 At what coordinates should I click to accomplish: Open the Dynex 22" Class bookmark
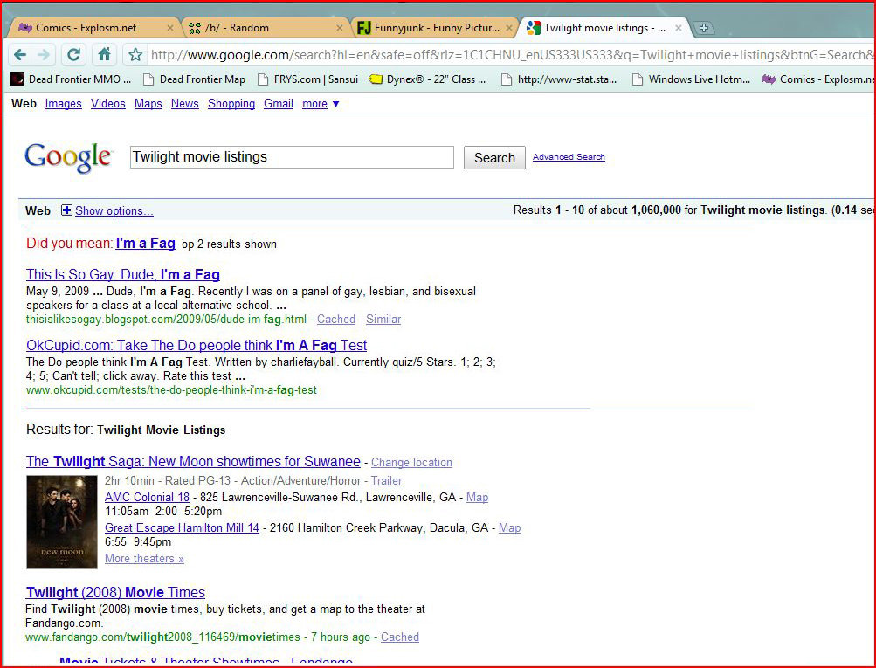coord(428,79)
